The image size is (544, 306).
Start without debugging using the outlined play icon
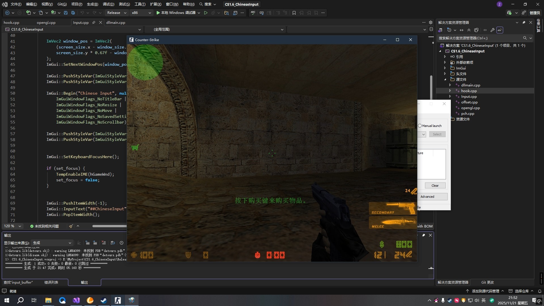click(206, 13)
